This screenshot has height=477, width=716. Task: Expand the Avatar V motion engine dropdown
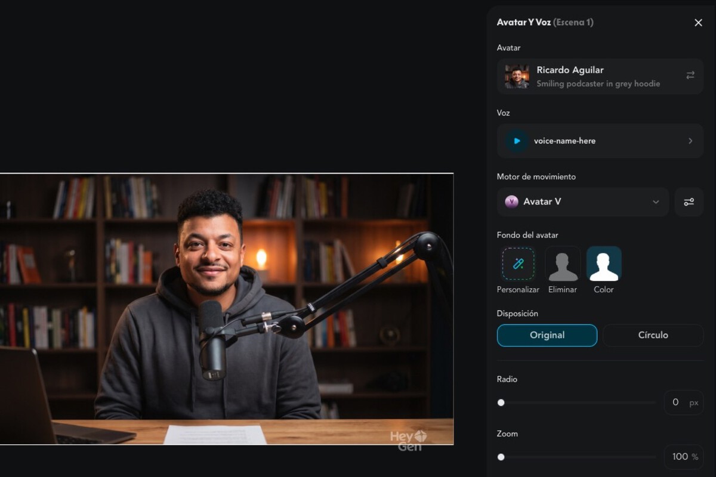pos(655,202)
